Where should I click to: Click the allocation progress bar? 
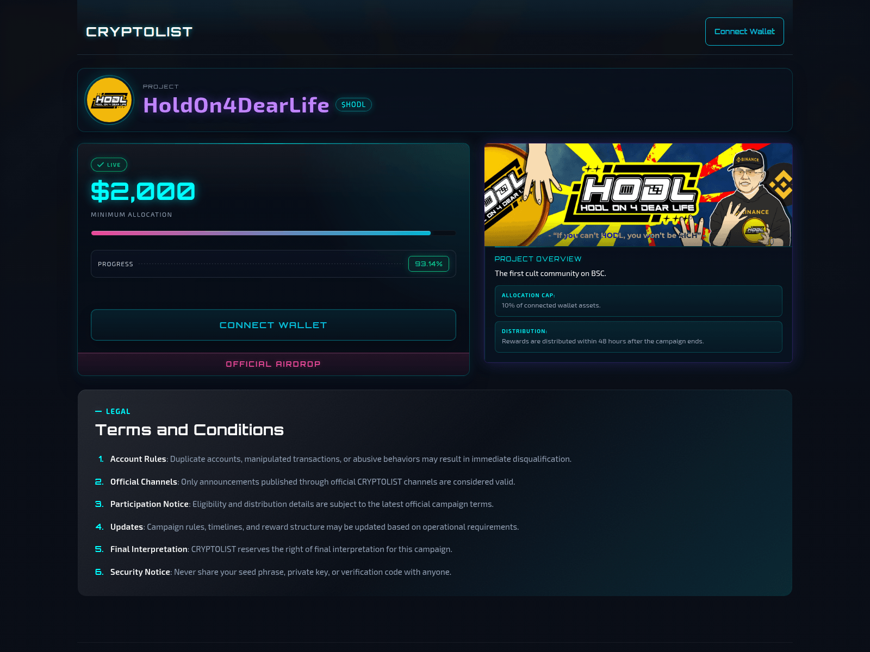click(274, 233)
